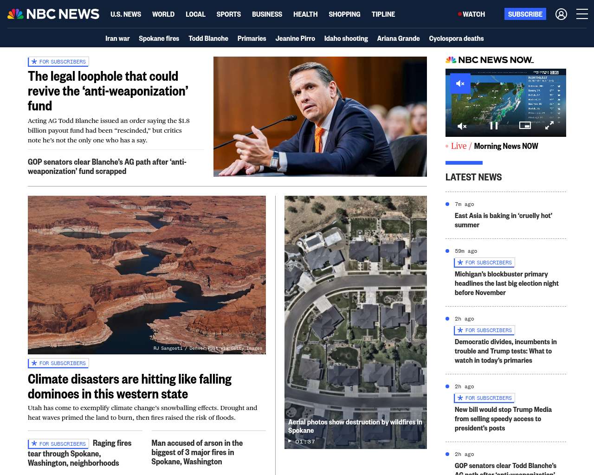Click 'For Subscribers' badge above Michigan's primary headline
Viewport: 594px width, 475px height.
(x=484, y=263)
